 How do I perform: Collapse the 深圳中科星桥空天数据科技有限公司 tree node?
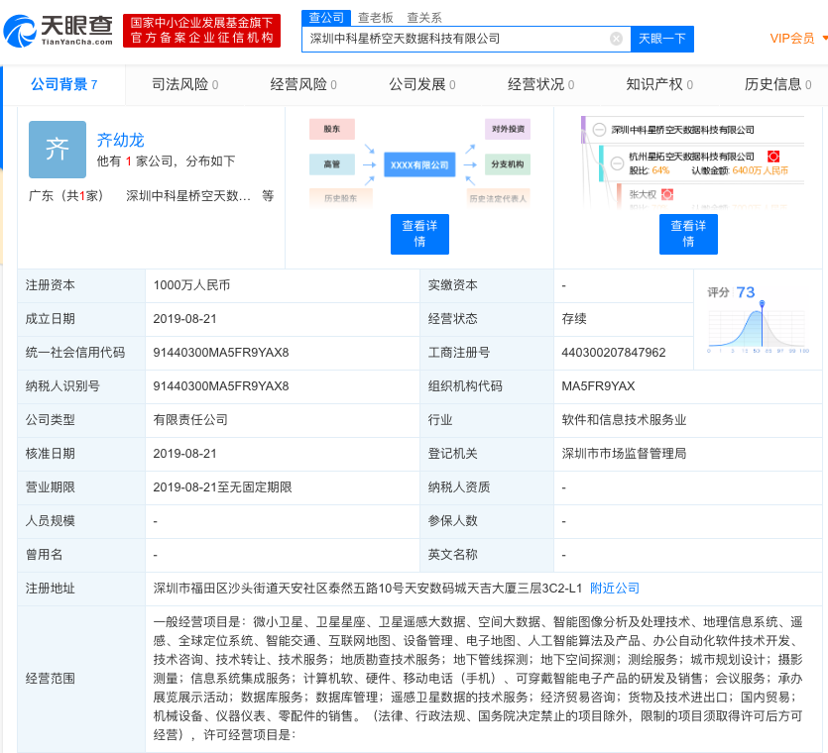[x=599, y=129]
